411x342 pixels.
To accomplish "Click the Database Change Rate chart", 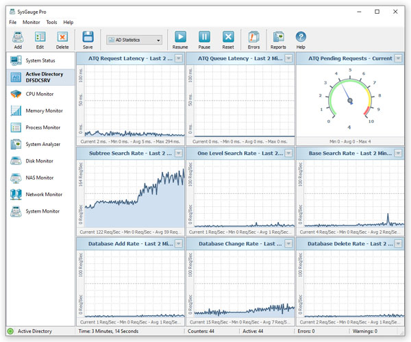I will [245, 284].
